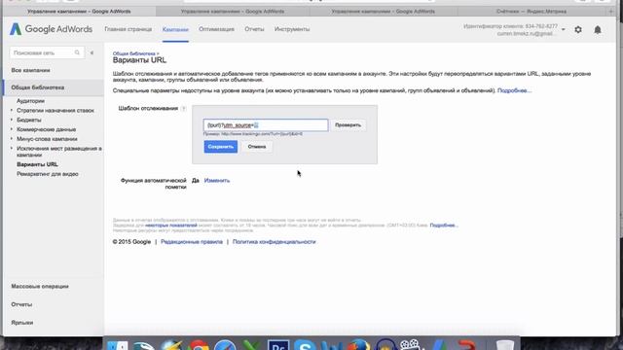Open Ремаркетинг для видео in sidebar
Viewport: 623px width, 350px height.
coord(48,174)
